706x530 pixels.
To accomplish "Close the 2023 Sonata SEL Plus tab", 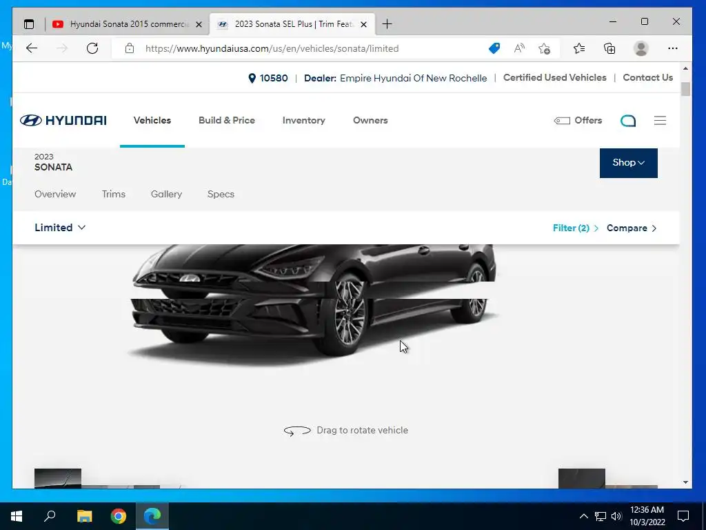I will (x=364, y=24).
